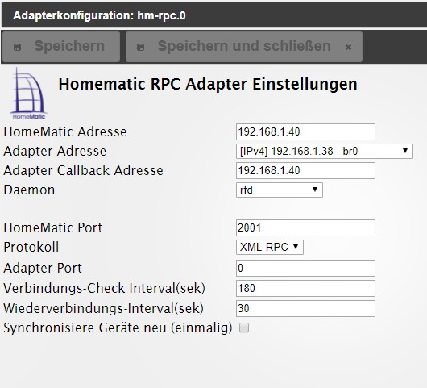Screen dimensions: 427x388
Task: Click Speichern und schließen button
Action: [244, 46]
